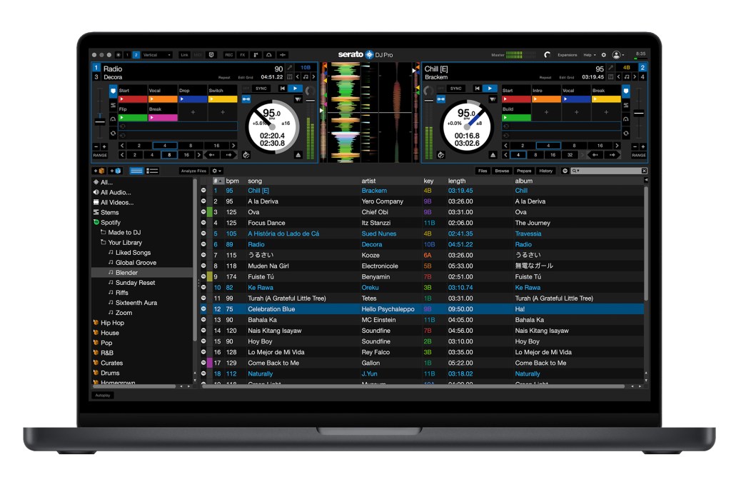Trigger the orange Vocal cue pad
The width and height of the screenshot is (731, 487).
pyautogui.click(x=163, y=99)
